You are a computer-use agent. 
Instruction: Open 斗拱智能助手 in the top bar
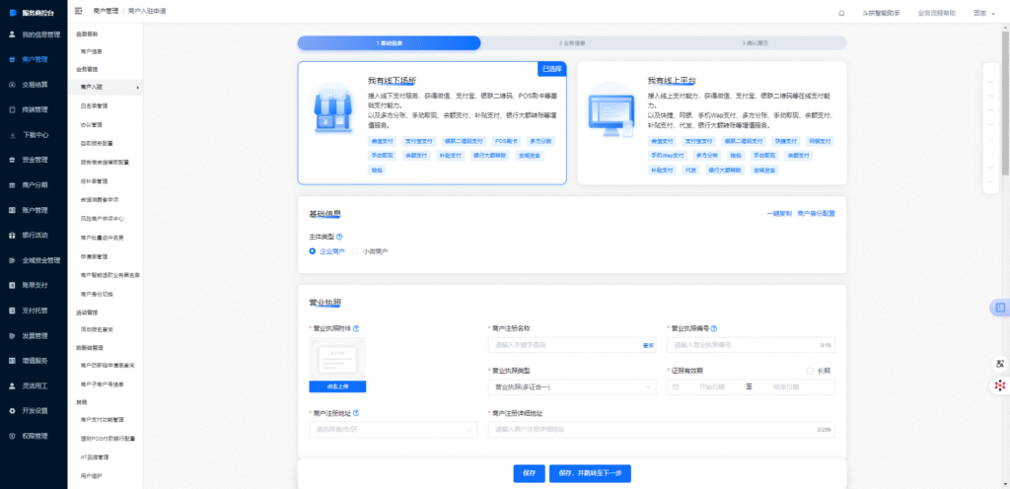pyautogui.click(x=882, y=13)
